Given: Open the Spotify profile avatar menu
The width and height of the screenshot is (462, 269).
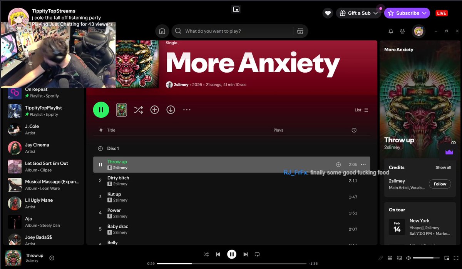Looking at the screenshot, I should point(418,31).
